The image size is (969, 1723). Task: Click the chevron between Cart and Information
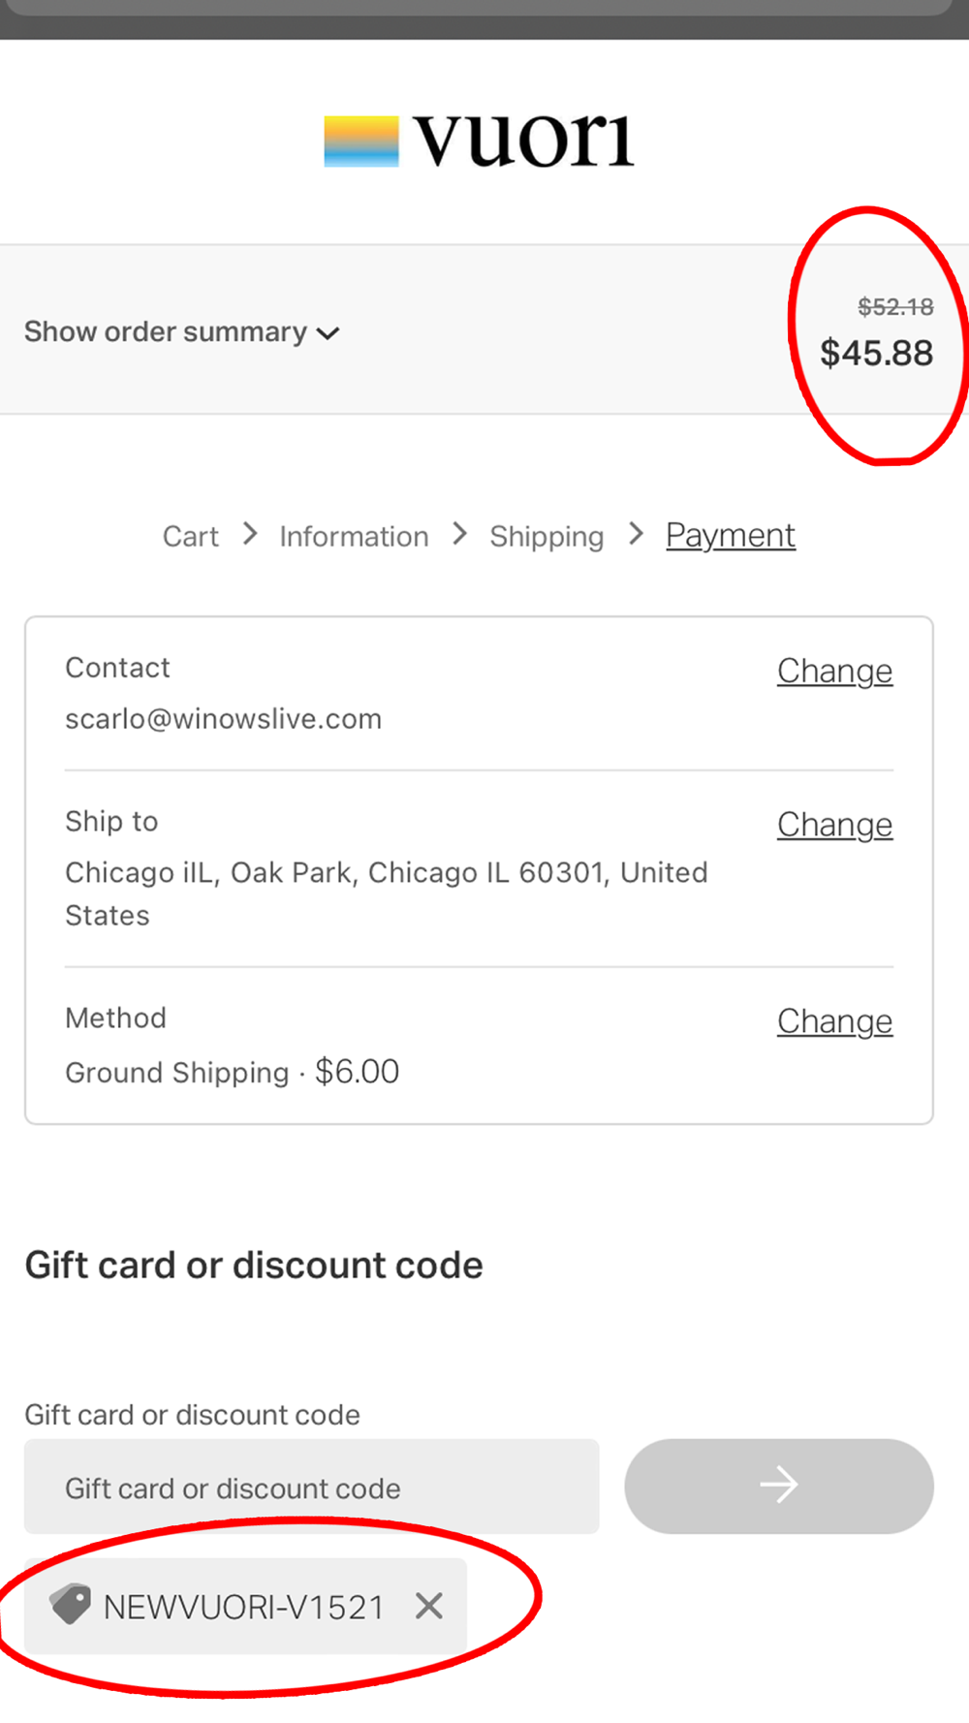tap(250, 534)
